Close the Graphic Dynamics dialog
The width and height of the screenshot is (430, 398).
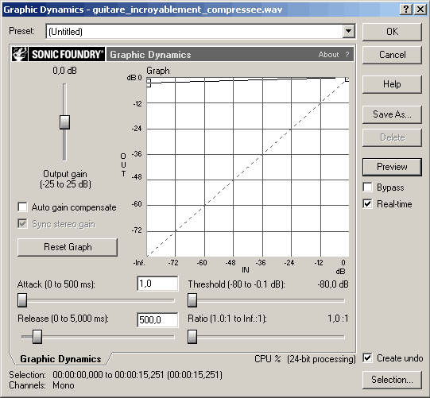420,10
